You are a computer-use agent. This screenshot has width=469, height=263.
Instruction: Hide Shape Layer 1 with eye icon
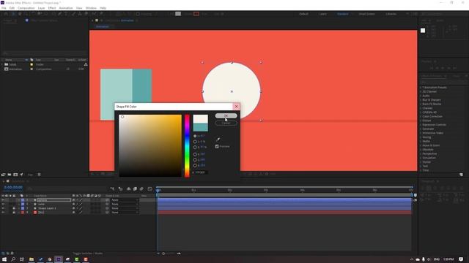click(3, 208)
